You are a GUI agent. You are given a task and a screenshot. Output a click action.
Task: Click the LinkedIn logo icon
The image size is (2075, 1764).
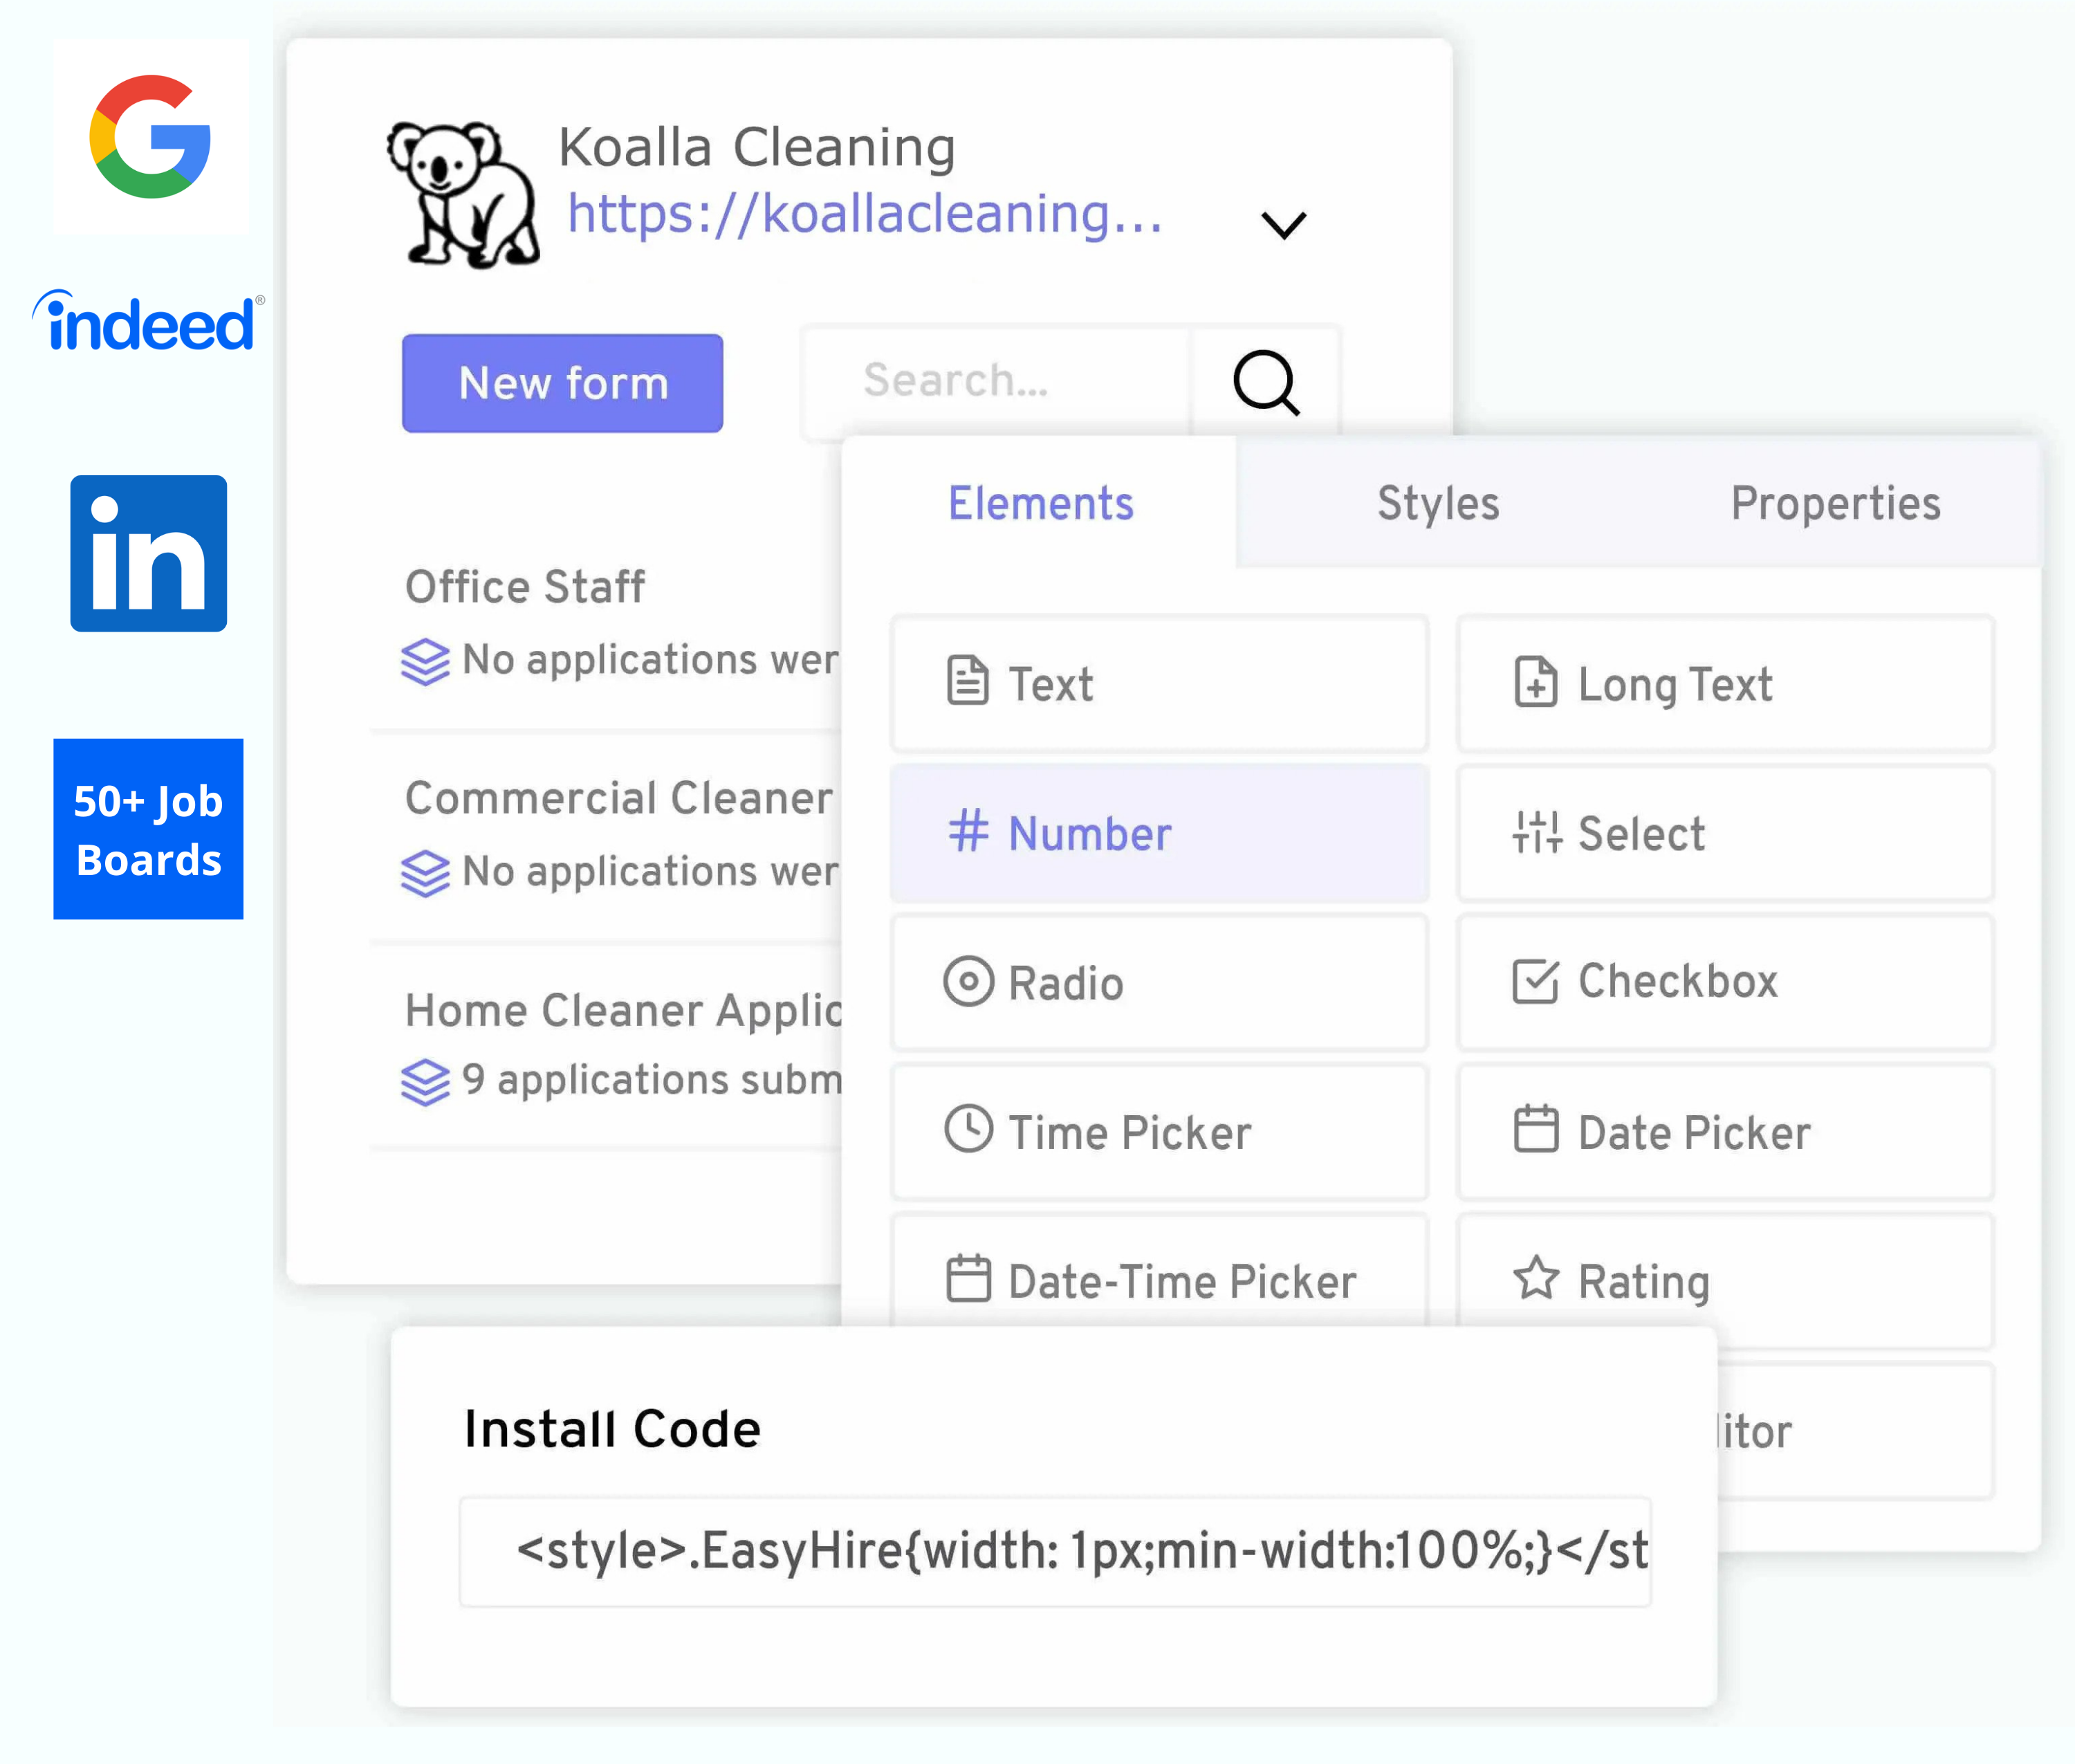coord(149,553)
